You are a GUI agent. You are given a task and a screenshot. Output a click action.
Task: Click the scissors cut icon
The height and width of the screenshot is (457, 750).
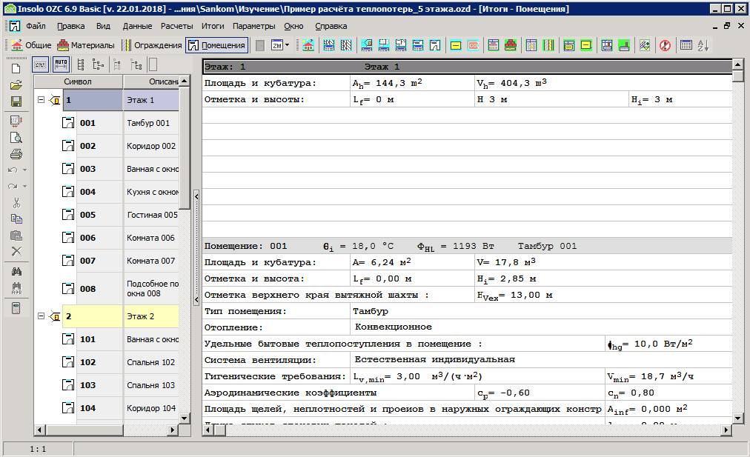16,203
